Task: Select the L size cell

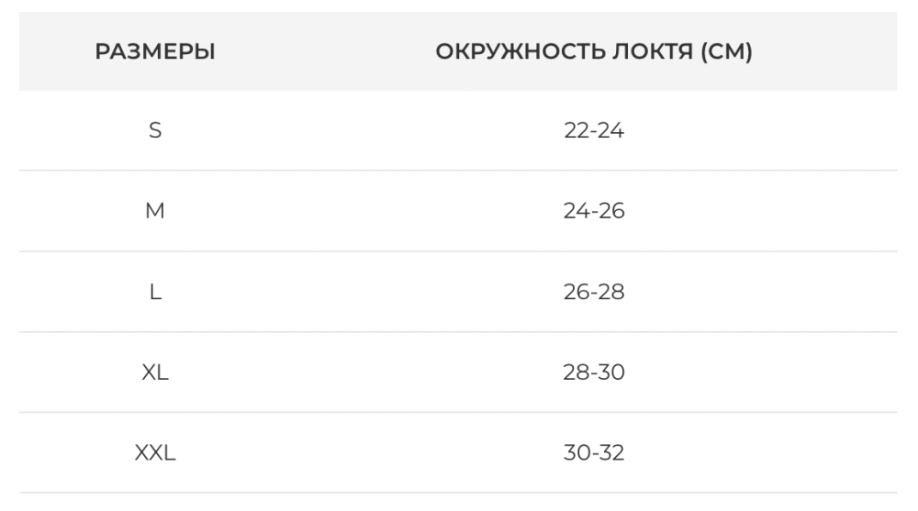Action: point(155,293)
